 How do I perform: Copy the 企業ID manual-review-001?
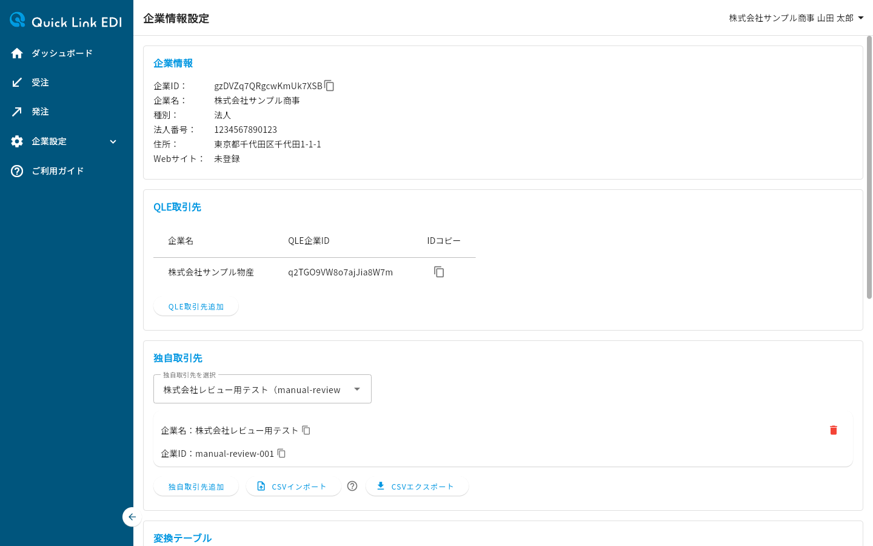tap(281, 453)
